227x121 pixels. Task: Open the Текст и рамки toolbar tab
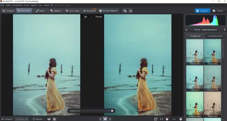[73, 11]
